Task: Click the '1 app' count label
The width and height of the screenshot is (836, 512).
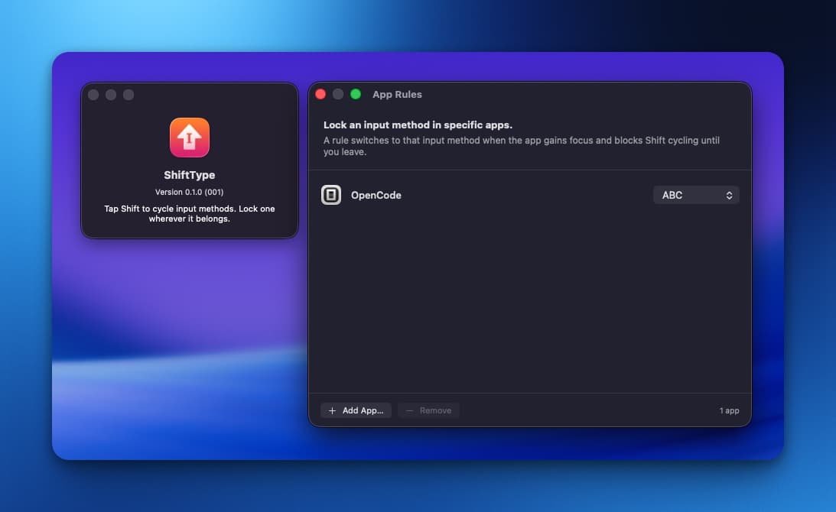Action: click(x=729, y=410)
